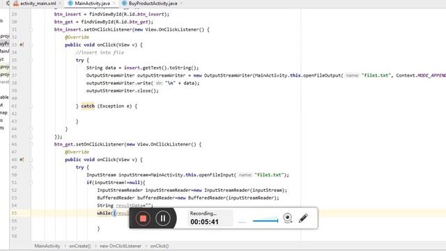Click the "//insert into file" comment
446x251 pixels.
100,52
